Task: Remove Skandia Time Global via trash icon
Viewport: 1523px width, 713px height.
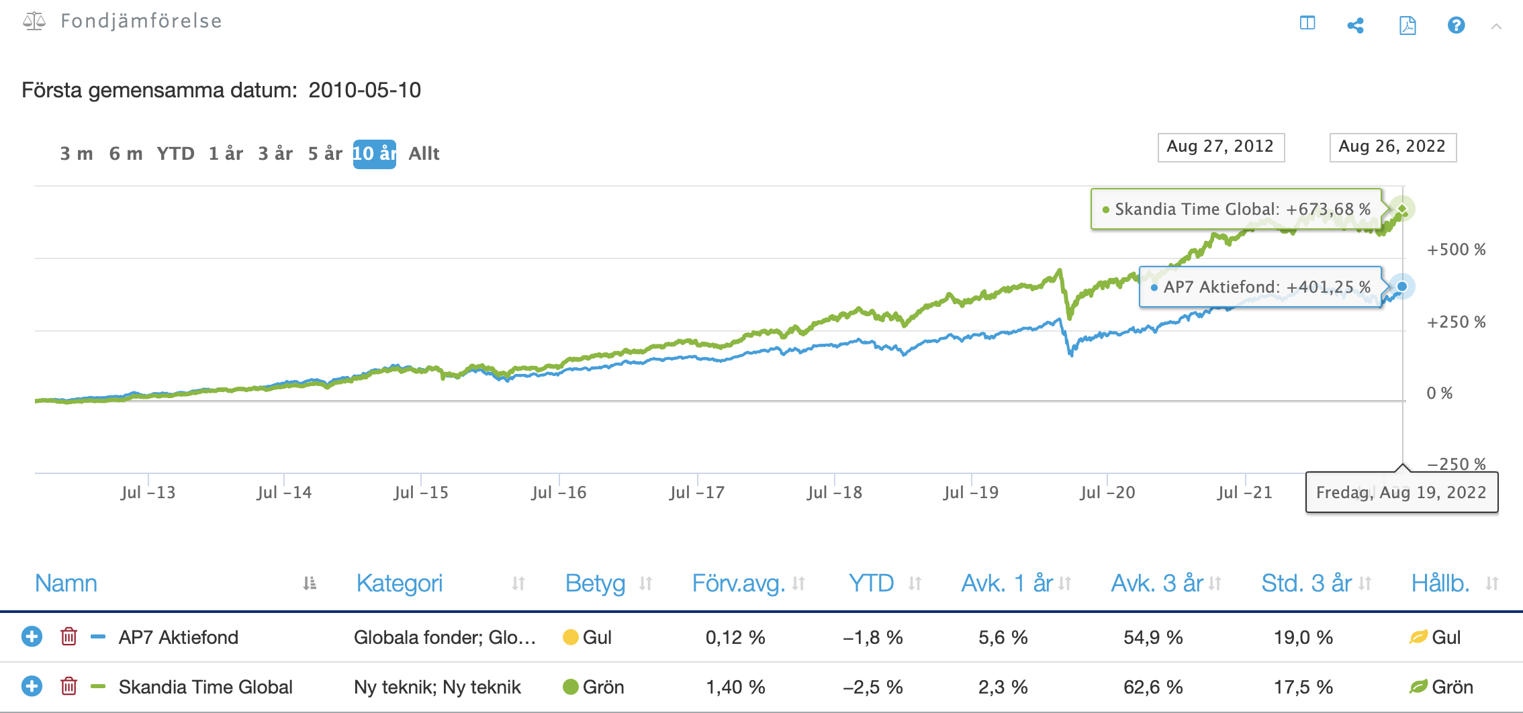Action: [x=68, y=685]
